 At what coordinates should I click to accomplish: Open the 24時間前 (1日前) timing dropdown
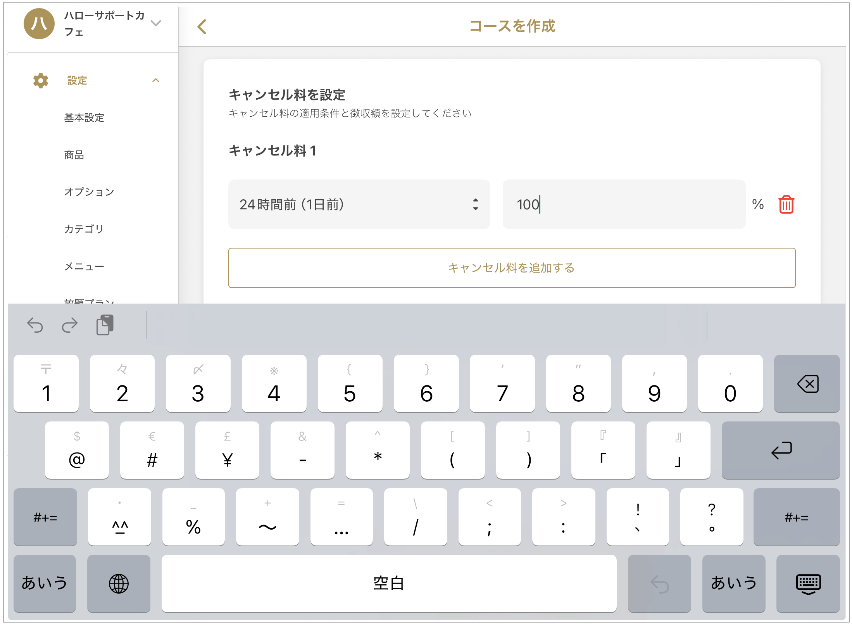(359, 204)
